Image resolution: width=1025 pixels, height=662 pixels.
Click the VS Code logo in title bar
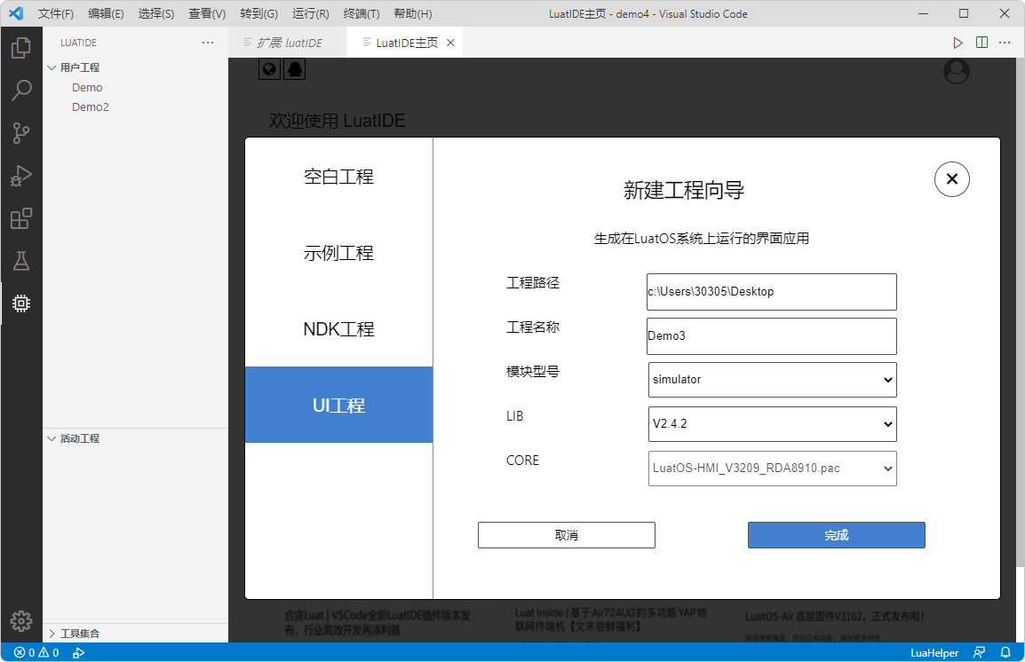pyautogui.click(x=16, y=13)
